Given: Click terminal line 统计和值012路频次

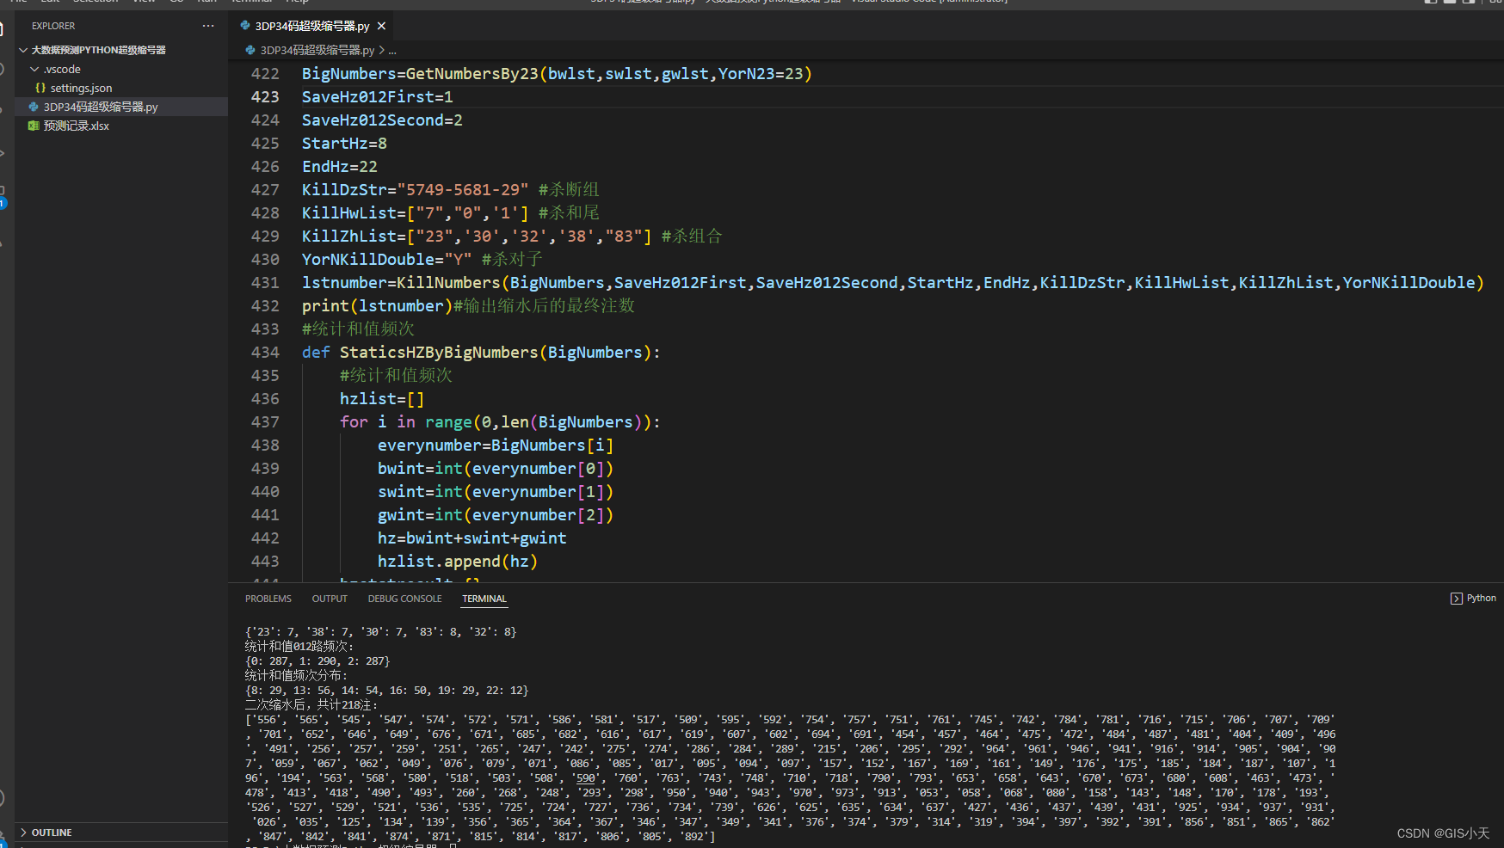Looking at the screenshot, I should pos(299,647).
